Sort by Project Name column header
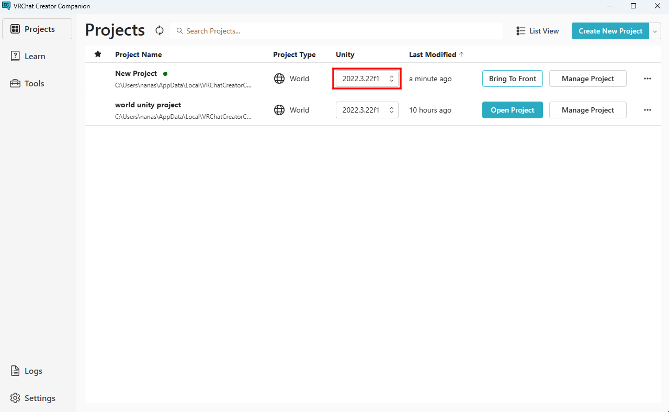669x412 pixels. (139, 54)
